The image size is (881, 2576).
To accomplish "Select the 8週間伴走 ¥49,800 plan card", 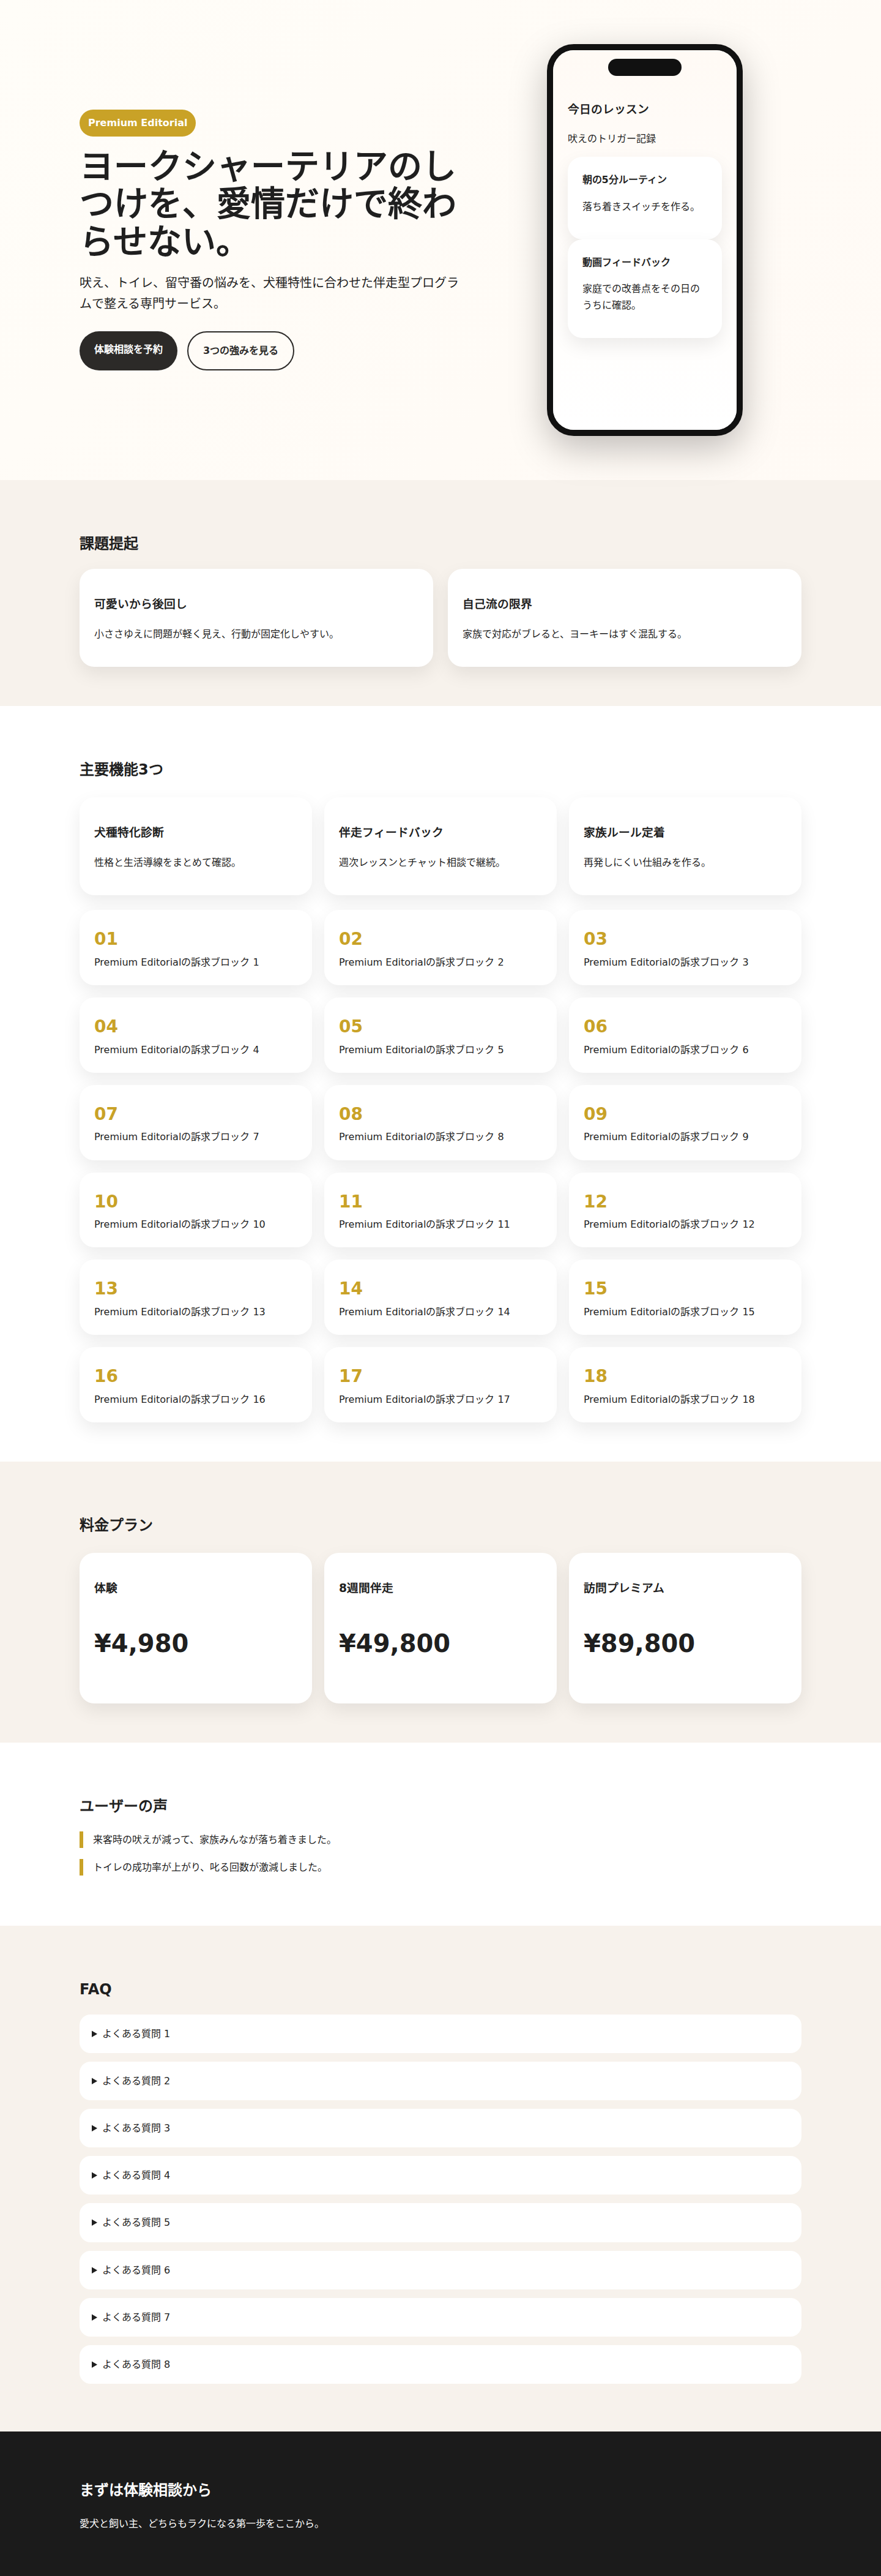I will (439, 1627).
